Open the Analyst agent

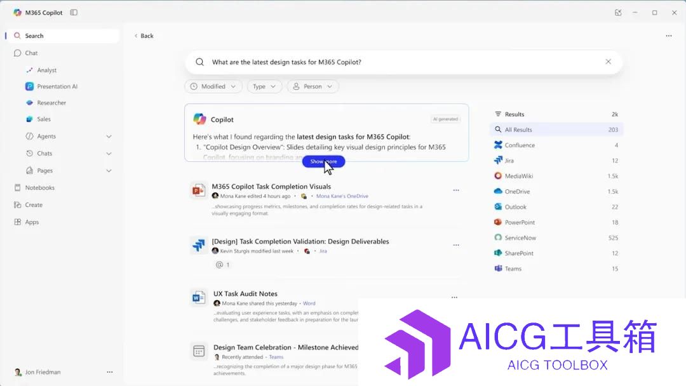click(x=46, y=70)
